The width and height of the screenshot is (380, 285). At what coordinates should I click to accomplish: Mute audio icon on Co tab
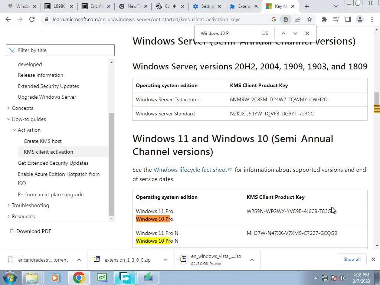174,6
